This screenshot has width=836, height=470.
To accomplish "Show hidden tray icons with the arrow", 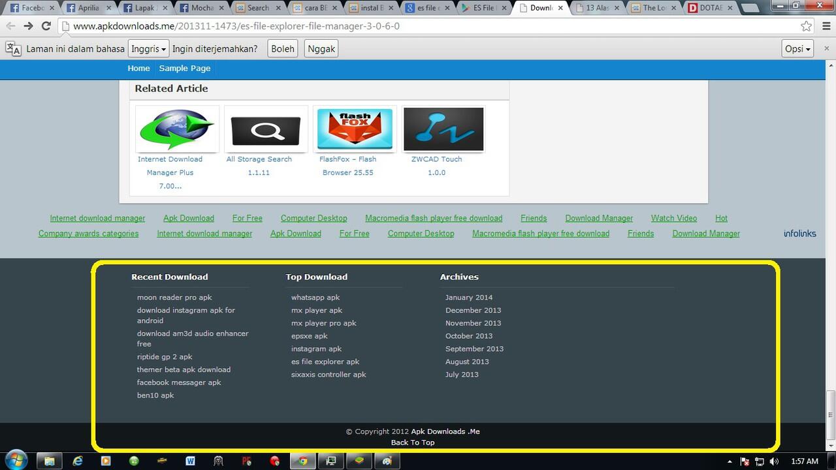I will (x=730, y=462).
